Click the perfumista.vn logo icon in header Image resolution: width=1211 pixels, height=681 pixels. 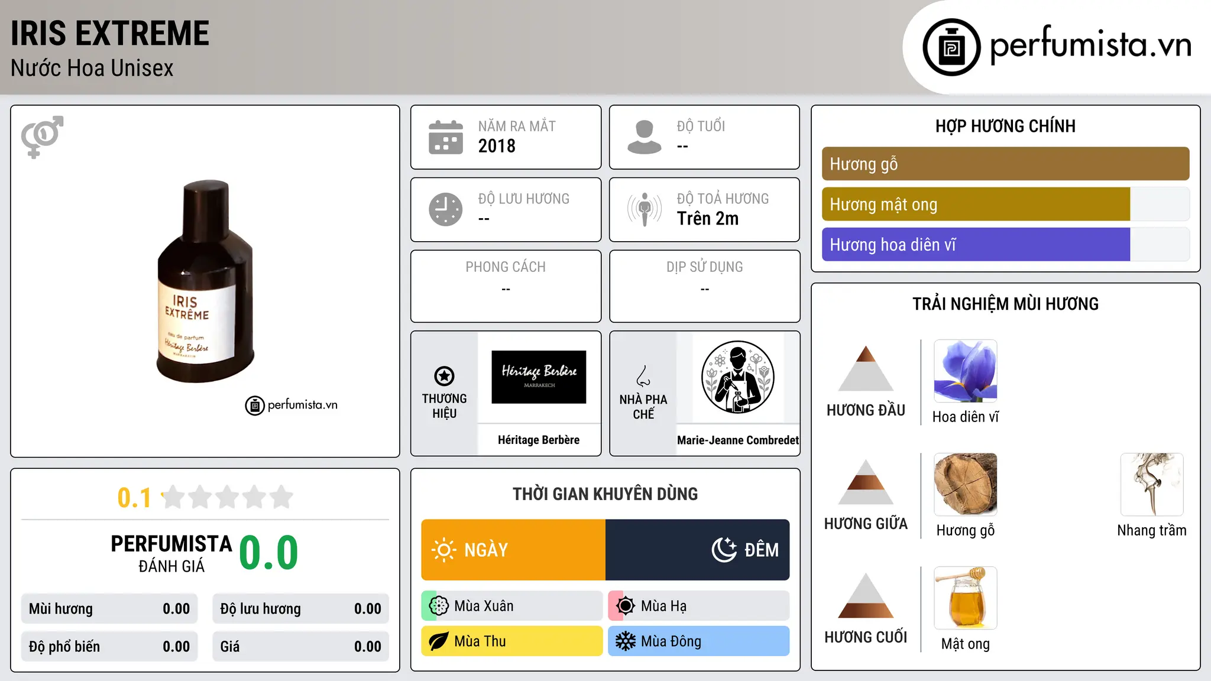(951, 47)
